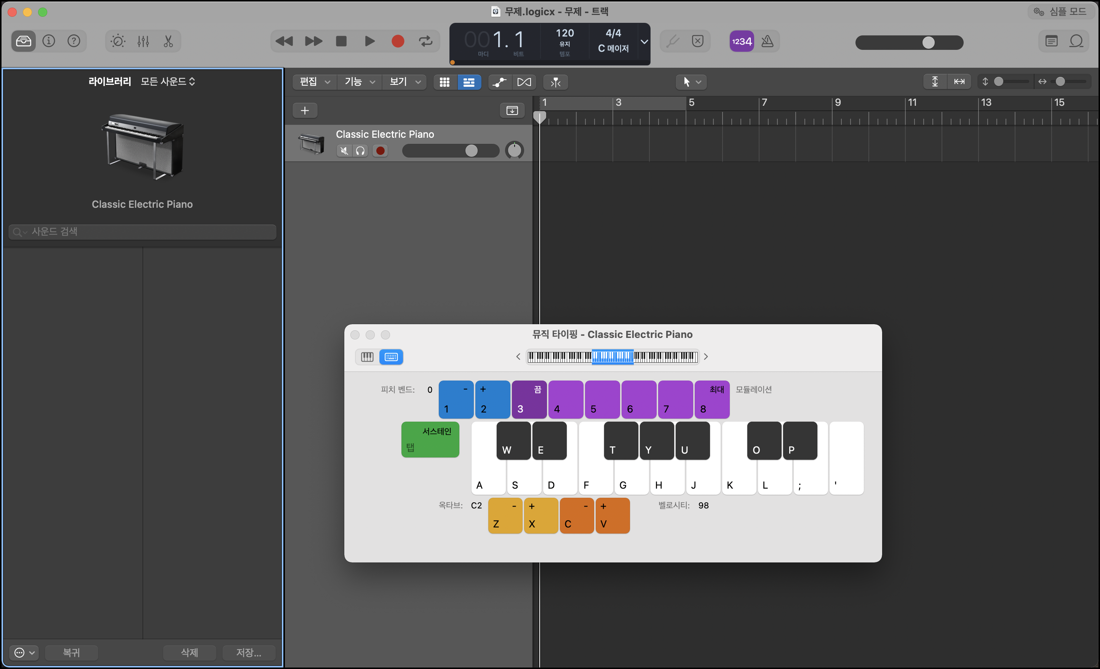This screenshot has height=669, width=1100.
Task: Toggle the Cycle loop button
Action: click(425, 41)
